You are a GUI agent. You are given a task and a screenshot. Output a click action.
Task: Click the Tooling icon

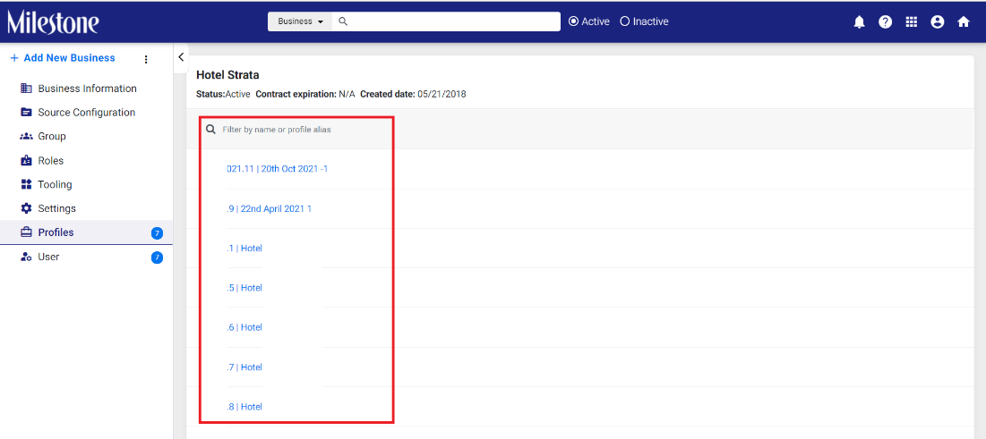(26, 185)
